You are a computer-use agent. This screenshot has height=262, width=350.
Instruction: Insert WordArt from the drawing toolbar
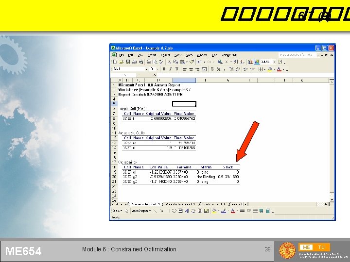click(x=187, y=211)
